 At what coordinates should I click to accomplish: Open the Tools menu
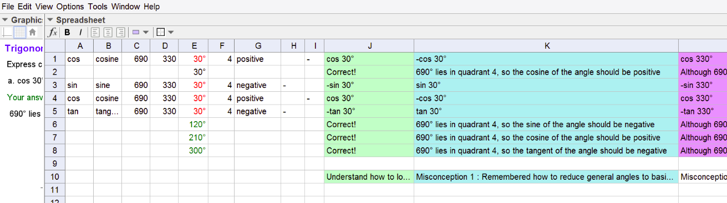click(98, 7)
